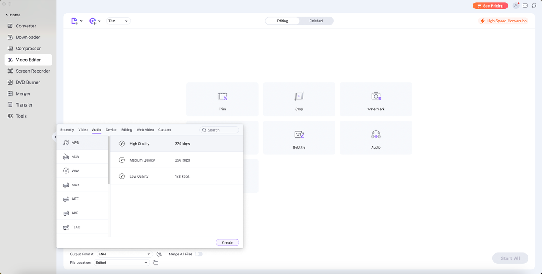542x274 pixels.
Task: Open the Converter section in sidebar
Action: 28,26
